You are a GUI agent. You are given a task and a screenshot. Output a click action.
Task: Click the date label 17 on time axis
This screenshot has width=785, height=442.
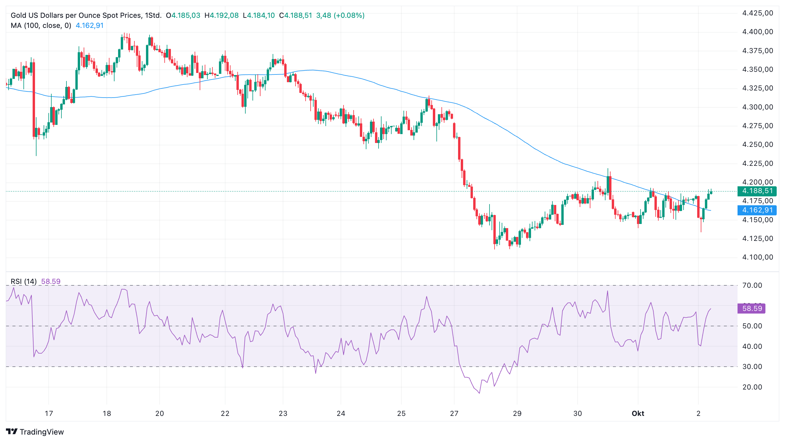click(x=49, y=413)
